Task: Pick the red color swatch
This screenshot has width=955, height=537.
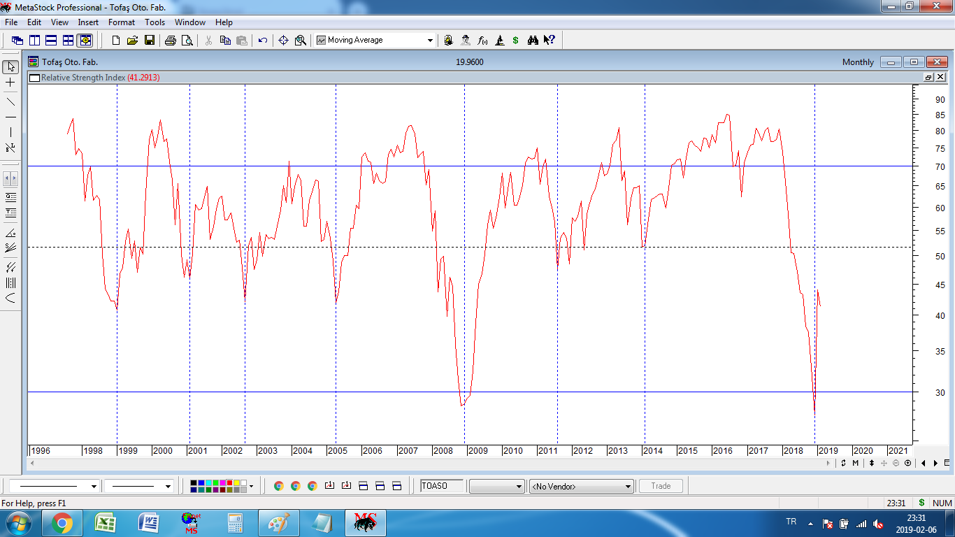Action: point(229,482)
